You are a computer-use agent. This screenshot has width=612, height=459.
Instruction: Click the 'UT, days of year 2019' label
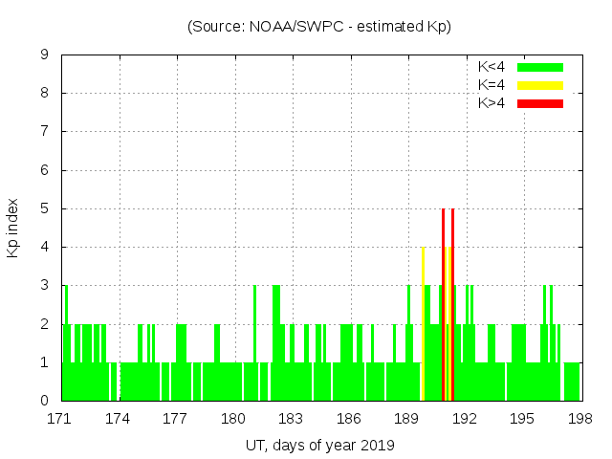click(319, 445)
